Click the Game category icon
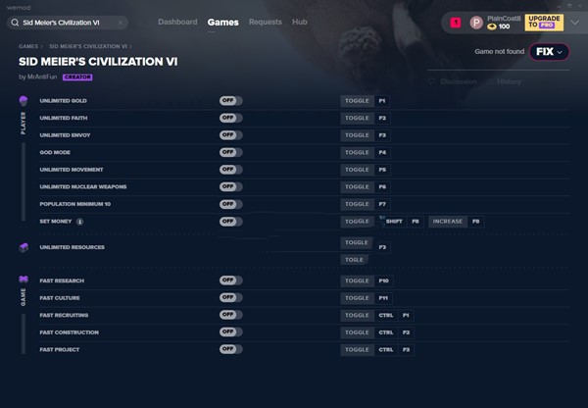The width and height of the screenshot is (588, 408). pos(24,280)
